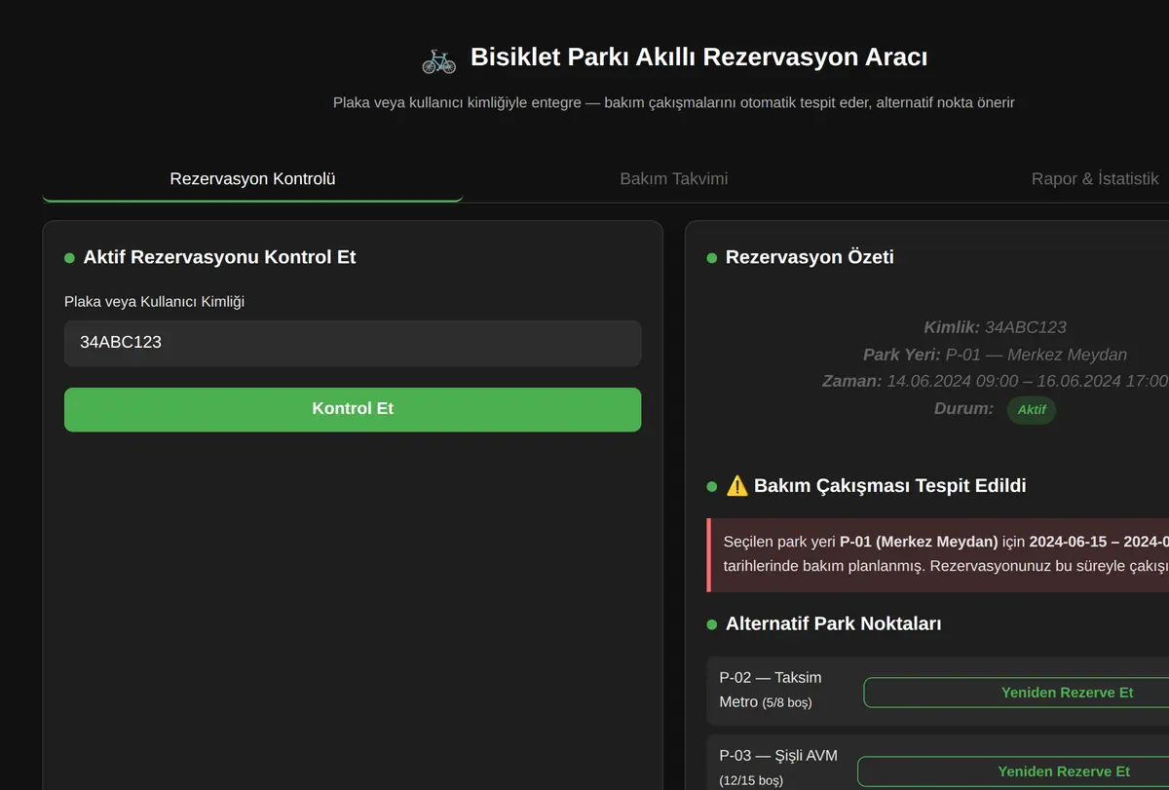The height and width of the screenshot is (790, 1169).
Task: Click the Alternatif Park Noktaları heading
Action: click(x=833, y=623)
